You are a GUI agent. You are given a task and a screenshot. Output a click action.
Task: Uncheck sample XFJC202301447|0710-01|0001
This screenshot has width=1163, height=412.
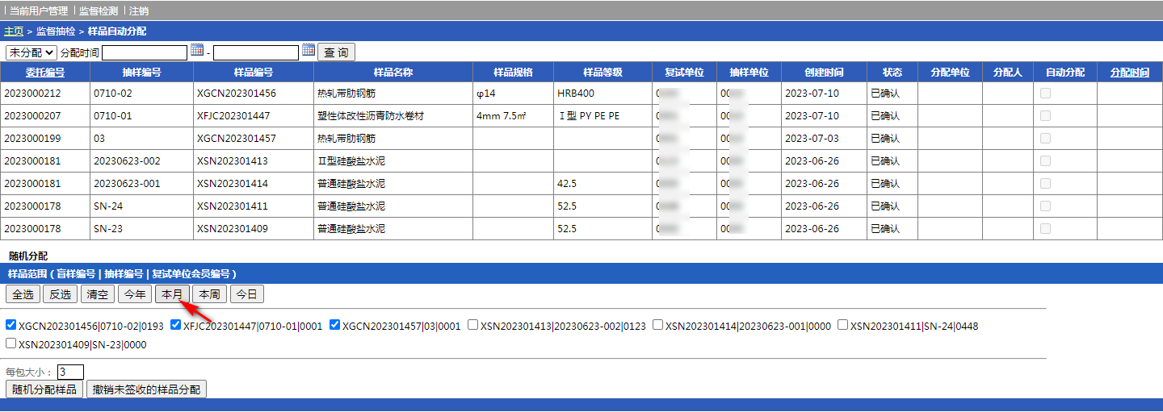[176, 326]
